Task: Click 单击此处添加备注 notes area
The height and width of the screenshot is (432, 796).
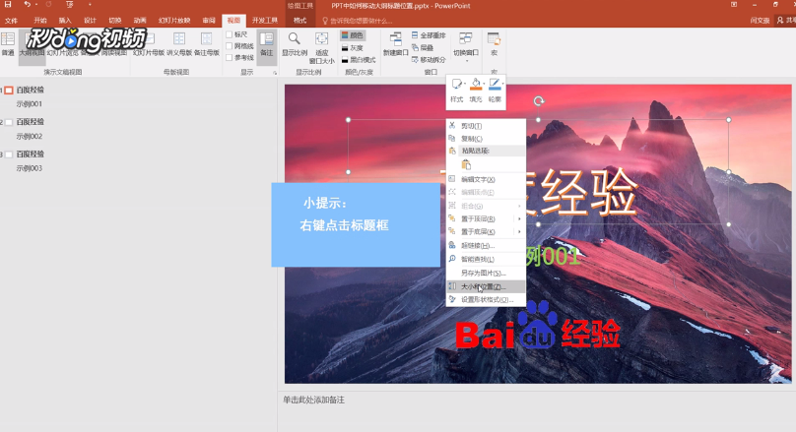Action: pyautogui.click(x=313, y=401)
